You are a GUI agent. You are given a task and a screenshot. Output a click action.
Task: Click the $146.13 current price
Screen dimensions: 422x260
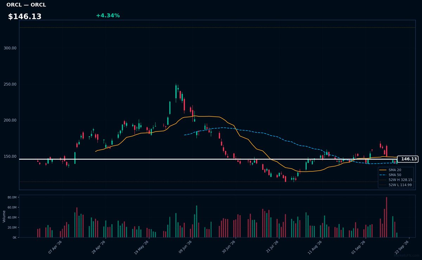pyautogui.click(x=25, y=16)
